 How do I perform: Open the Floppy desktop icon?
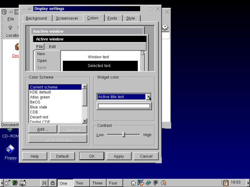click(11, 150)
